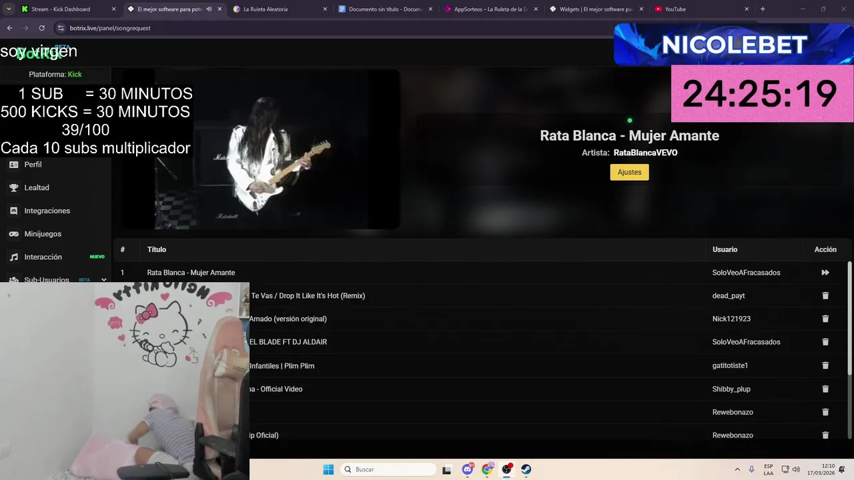Image resolution: width=854 pixels, height=480 pixels.
Task: Open the network tray icon
Action: (785, 469)
